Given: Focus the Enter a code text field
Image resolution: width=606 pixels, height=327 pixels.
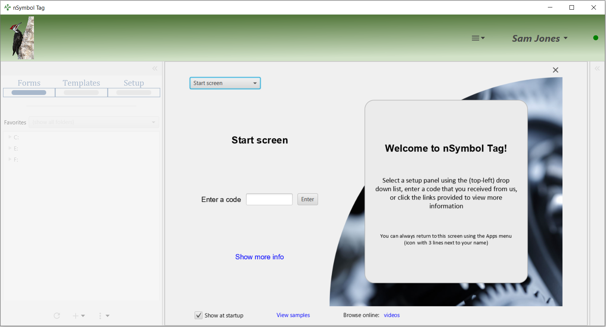Looking at the screenshot, I should (269, 199).
